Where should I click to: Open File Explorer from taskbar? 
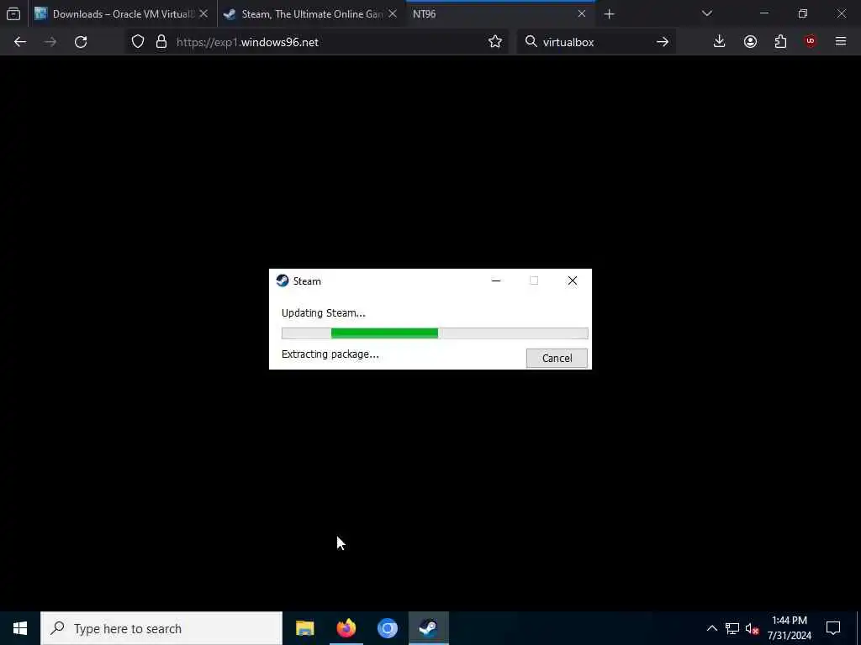[x=304, y=628]
